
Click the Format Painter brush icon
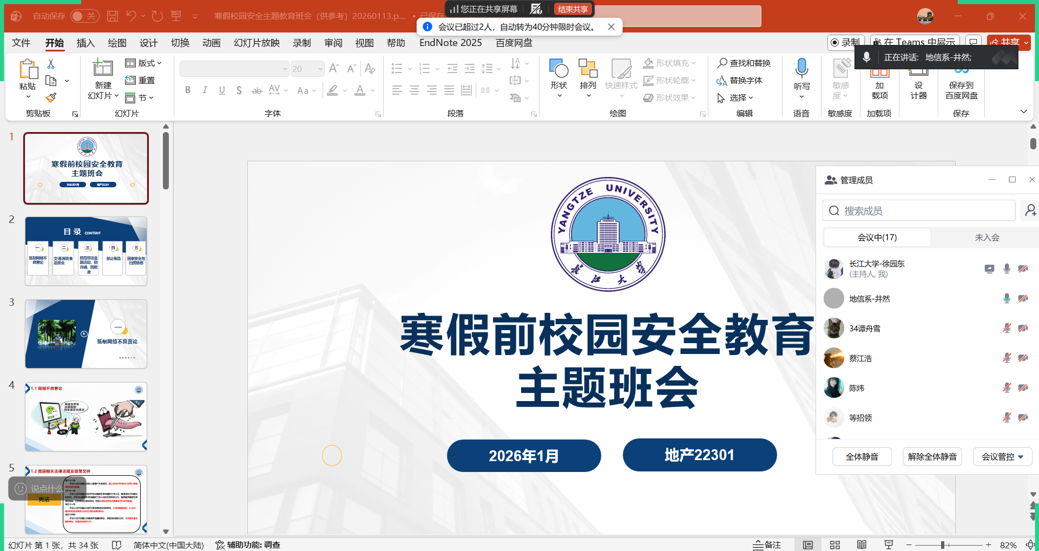[x=51, y=98]
